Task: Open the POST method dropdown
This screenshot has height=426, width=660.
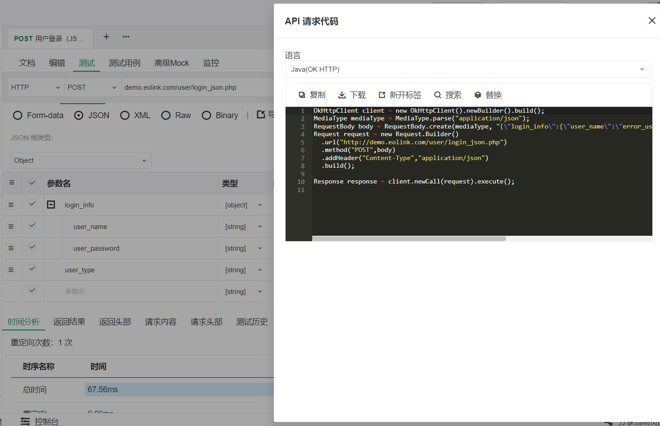Action: click(92, 87)
